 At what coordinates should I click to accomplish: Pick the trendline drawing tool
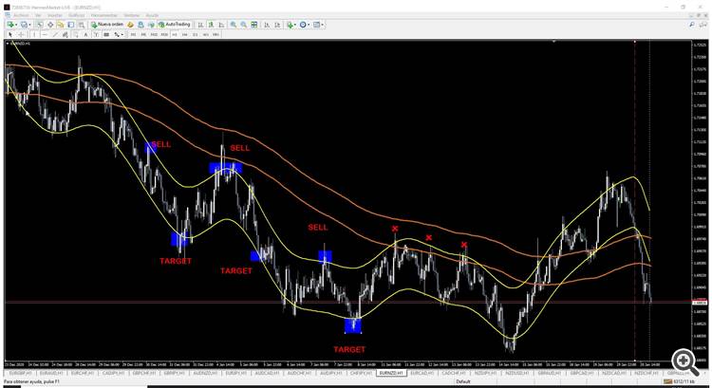(55, 34)
